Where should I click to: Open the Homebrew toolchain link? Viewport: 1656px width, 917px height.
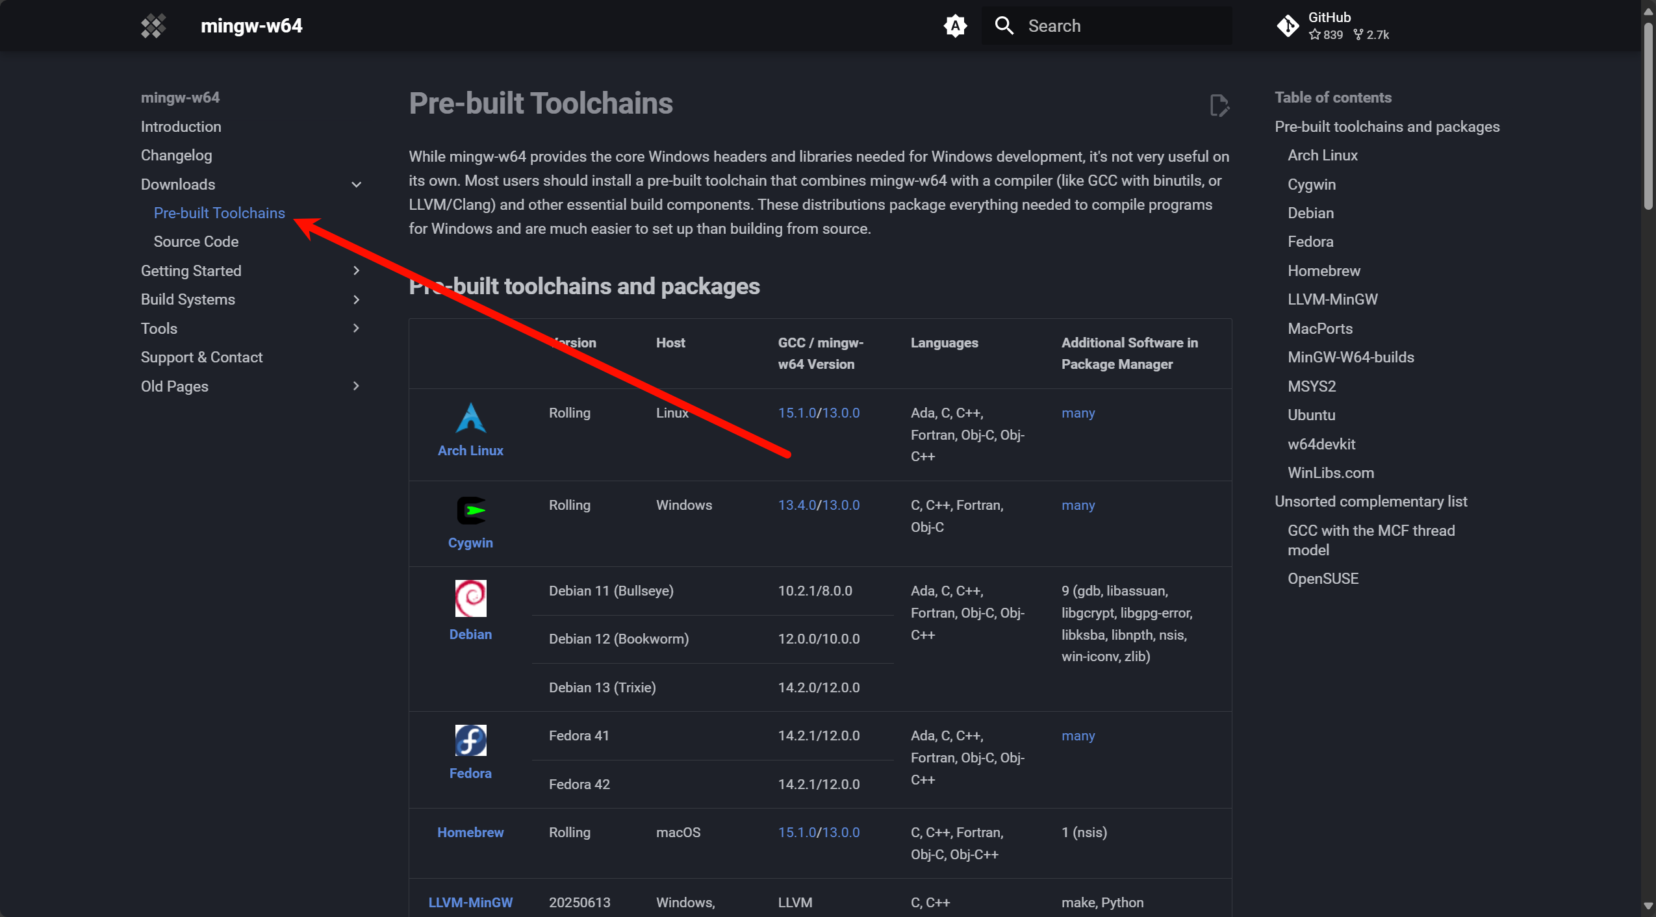tap(470, 833)
